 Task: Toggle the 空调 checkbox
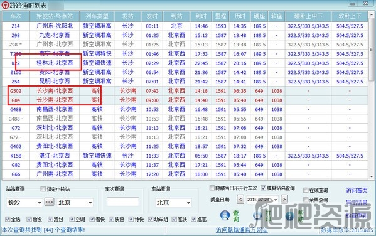pyautogui.click(x=72, y=219)
